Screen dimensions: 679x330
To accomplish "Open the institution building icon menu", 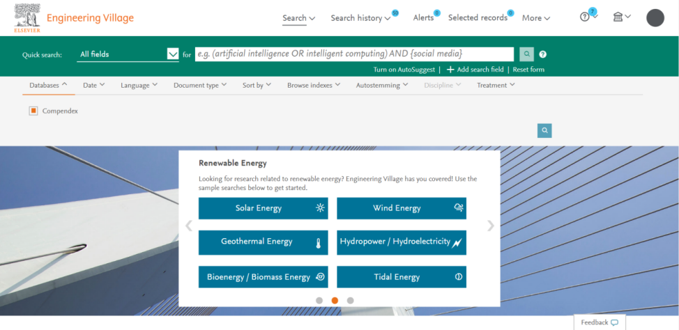I will (x=622, y=17).
